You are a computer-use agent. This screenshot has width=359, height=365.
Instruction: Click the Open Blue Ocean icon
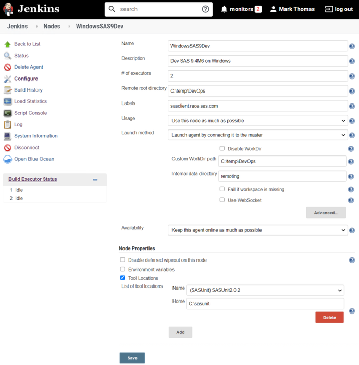click(x=7, y=159)
